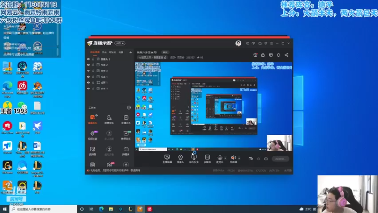This screenshot has width=378, height=213.
Task: Collapse the toolbox with the circled minus icon
Action: pos(129,107)
